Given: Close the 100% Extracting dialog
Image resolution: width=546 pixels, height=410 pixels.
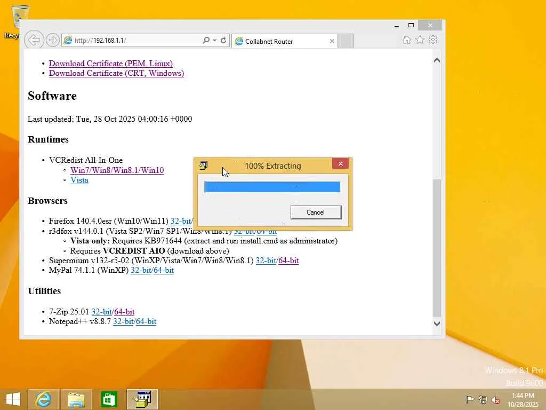Looking at the screenshot, I should click(x=340, y=163).
